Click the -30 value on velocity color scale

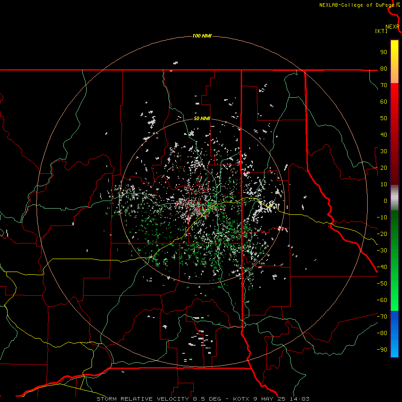pyautogui.click(x=382, y=251)
